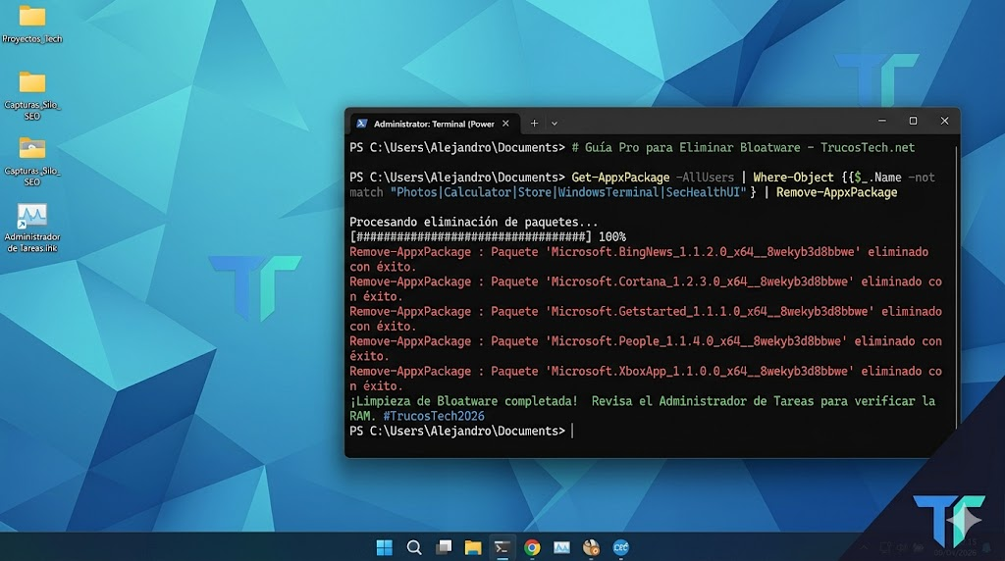Click TrucosTech.net in the first line

(868, 147)
